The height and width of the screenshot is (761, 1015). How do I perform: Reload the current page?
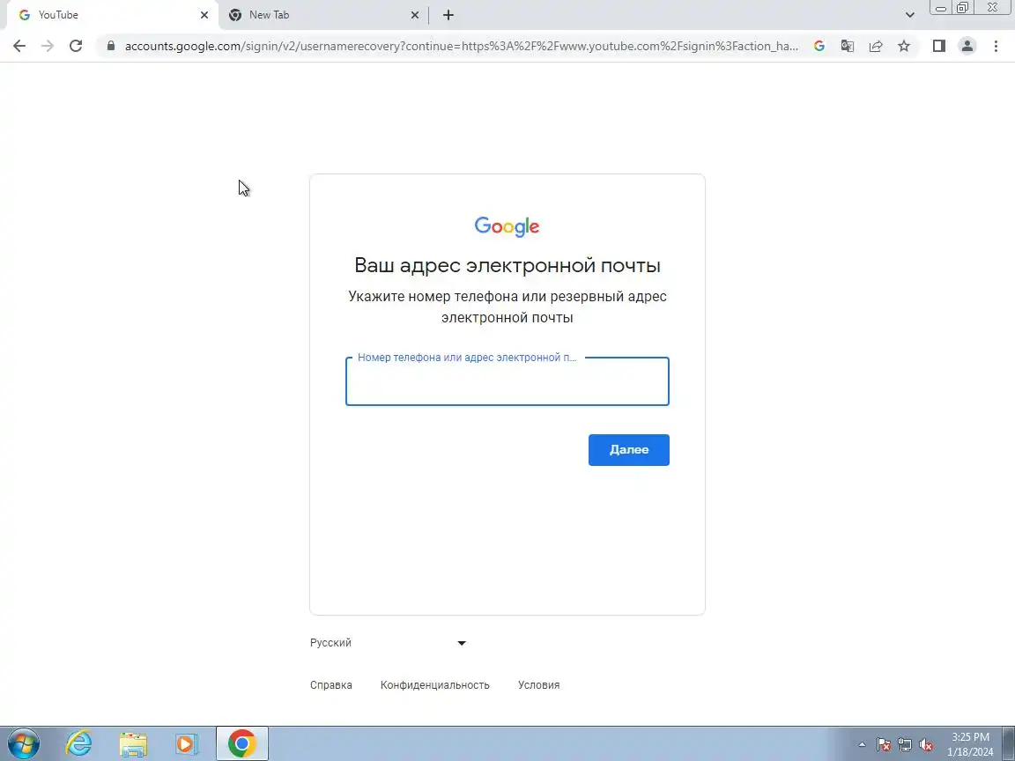[76, 46]
